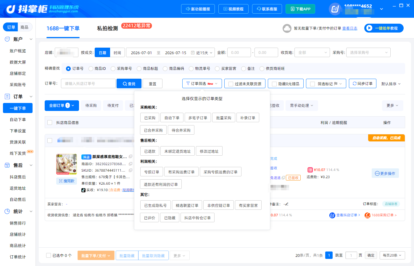This screenshot has width=414, height=266.
Task: Click the copy icon beside SKUID
Action: pos(131,170)
